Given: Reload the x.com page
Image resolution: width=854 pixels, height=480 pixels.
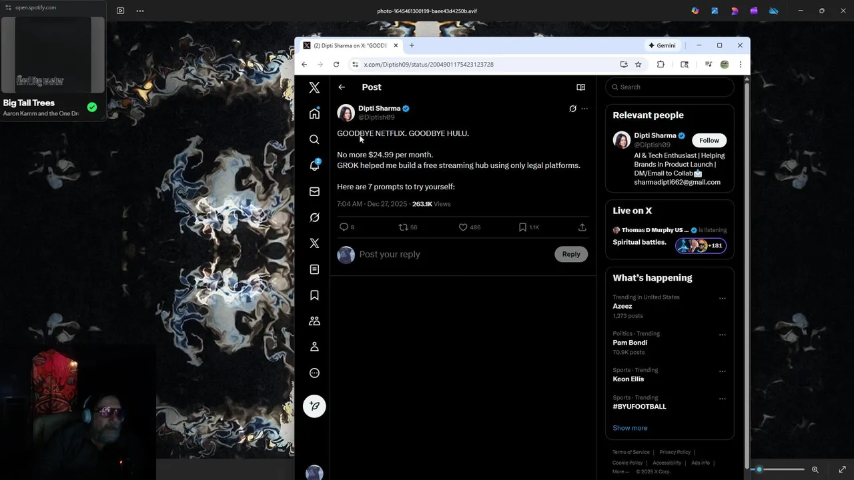Looking at the screenshot, I should click(336, 65).
